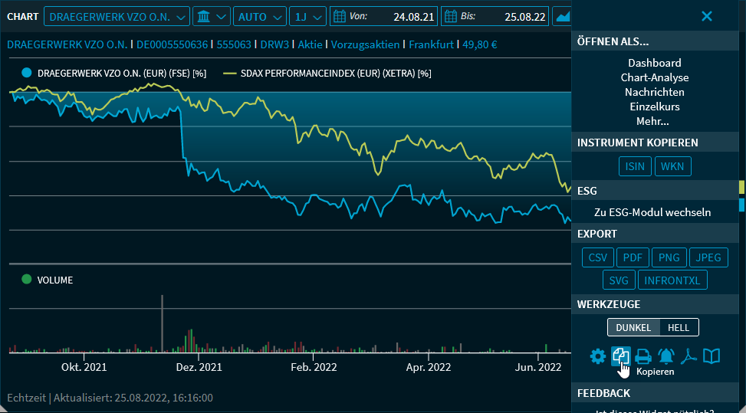Switch theme to HELL
This screenshot has width=746, height=413.
679,327
